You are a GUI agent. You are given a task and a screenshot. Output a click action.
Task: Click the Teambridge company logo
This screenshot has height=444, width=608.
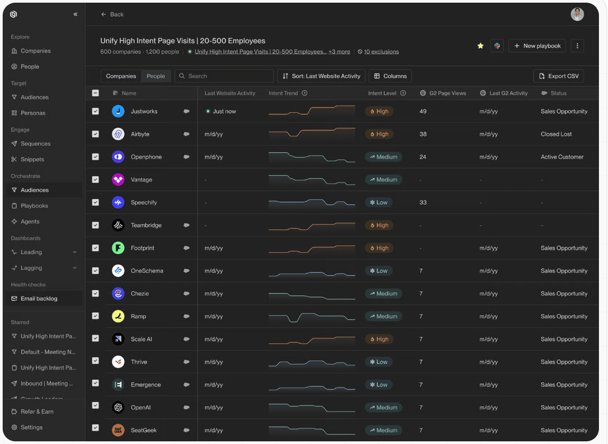coord(118,225)
